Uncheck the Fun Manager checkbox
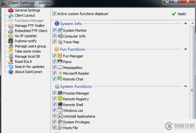Viewport: 196px width, 133px height. [54, 56]
